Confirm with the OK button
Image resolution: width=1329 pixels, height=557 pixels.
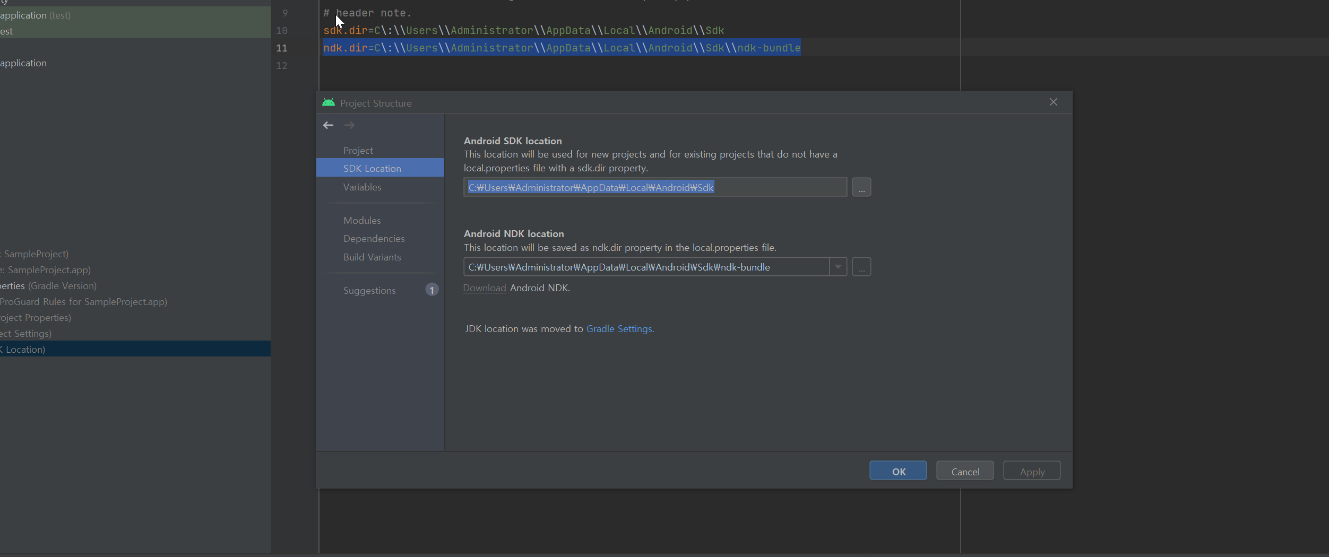898,471
